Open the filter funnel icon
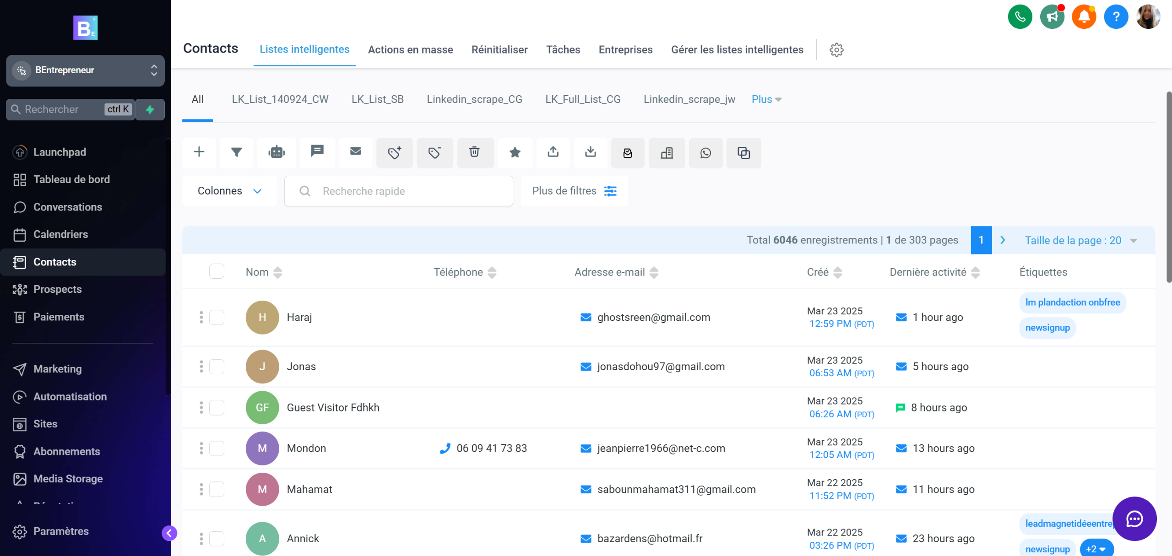Viewport: 1172px width, 556px height. pos(236,152)
